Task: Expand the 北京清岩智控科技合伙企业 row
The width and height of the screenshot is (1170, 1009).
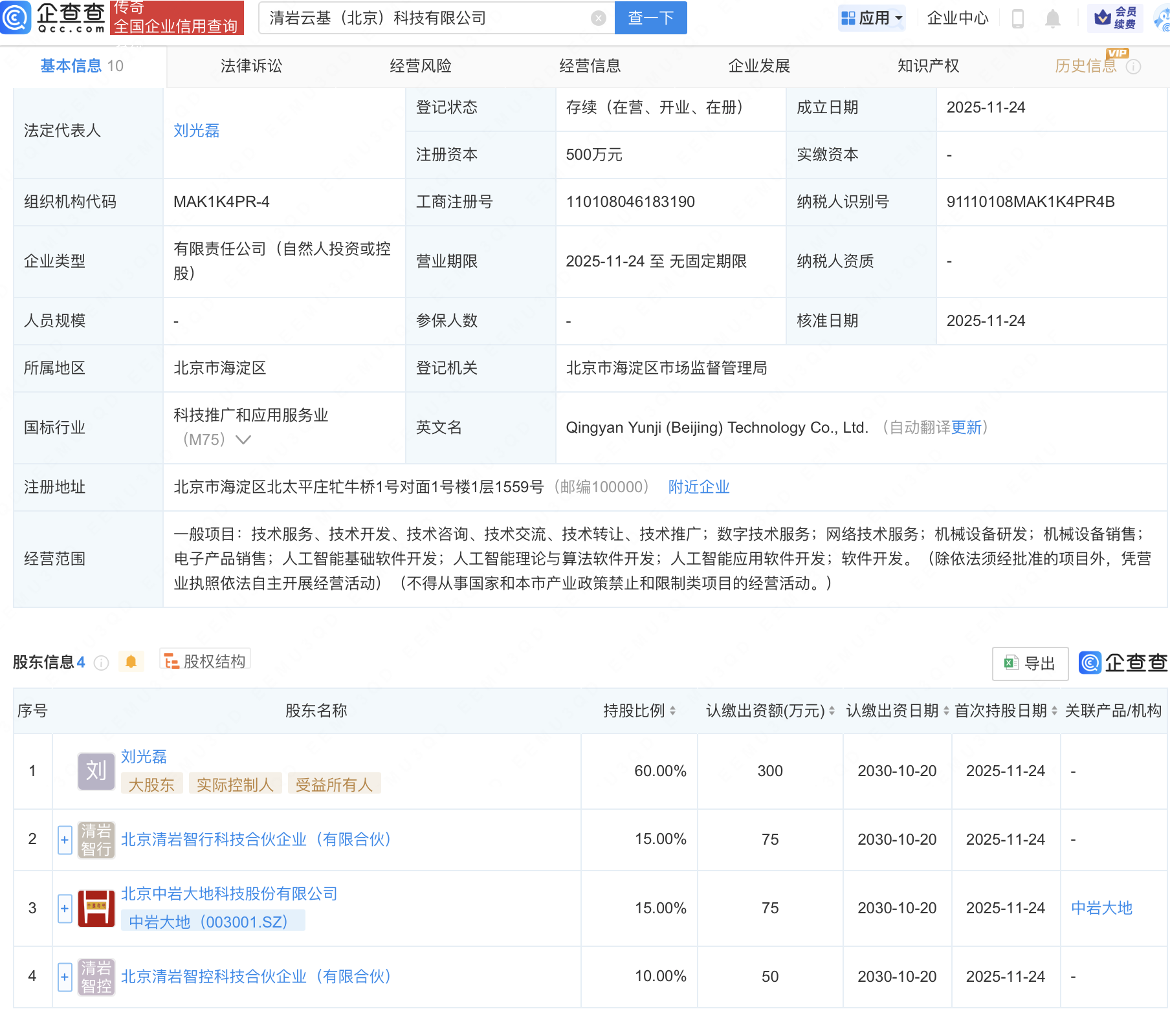Action: tap(65, 977)
